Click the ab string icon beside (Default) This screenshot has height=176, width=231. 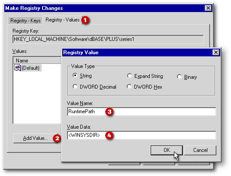[18, 68]
